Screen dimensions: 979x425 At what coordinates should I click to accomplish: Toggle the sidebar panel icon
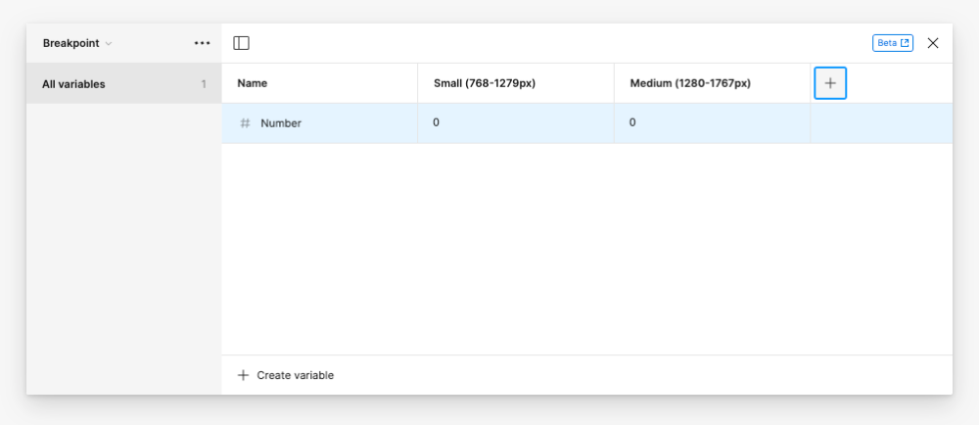coord(241,43)
